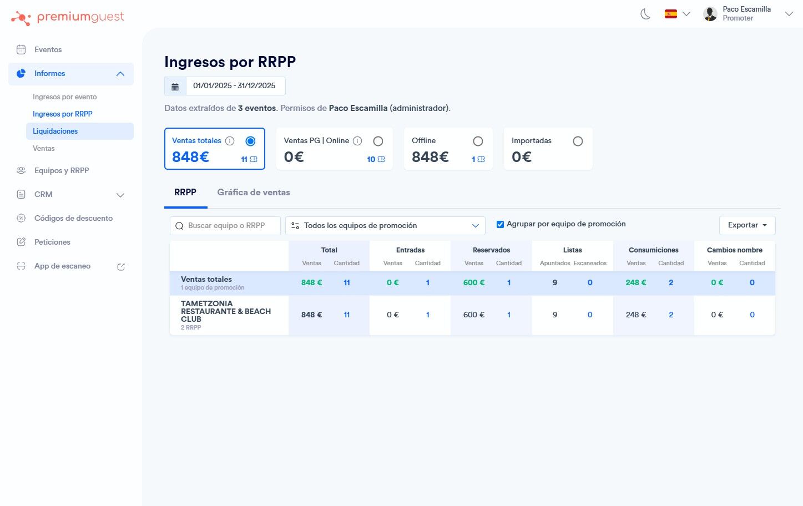Open the Spanish flag language selector
Image resolution: width=803 pixels, height=506 pixels.
[677, 14]
